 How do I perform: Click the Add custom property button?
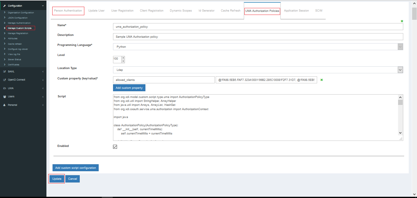coord(129,88)
